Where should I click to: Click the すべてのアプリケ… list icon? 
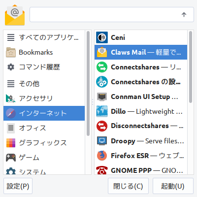[x=11, y=37]
